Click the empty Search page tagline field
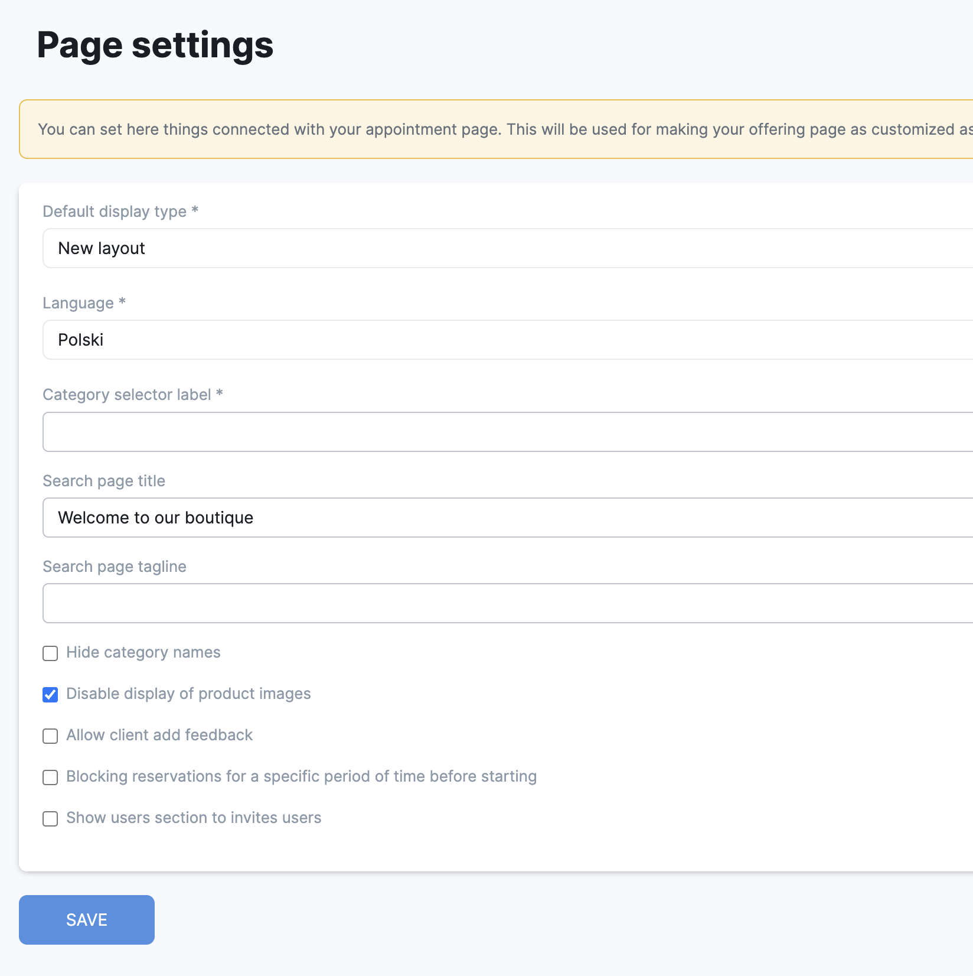 point(508,603)
